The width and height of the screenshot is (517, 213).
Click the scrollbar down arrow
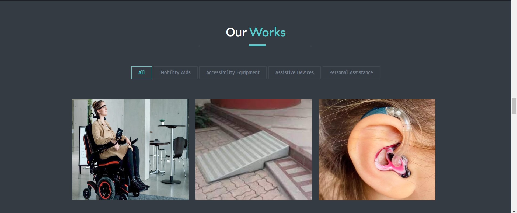point(514,211)
